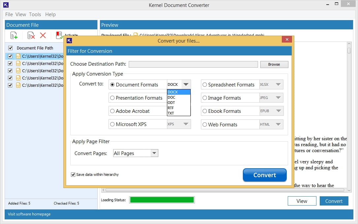
Task: Click the Add file icon in Document File toolbar
Action: coord(14,35)
